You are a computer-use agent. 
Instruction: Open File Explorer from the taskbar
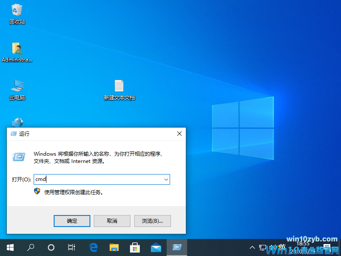114,247
